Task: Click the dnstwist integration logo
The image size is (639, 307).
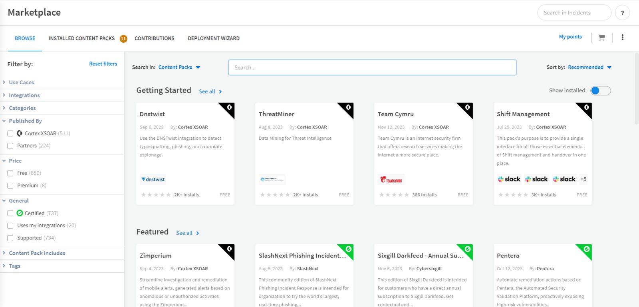Action: click(x=153, y=180)
